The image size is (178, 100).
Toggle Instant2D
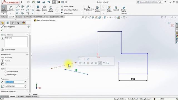[x=116, y=9]
